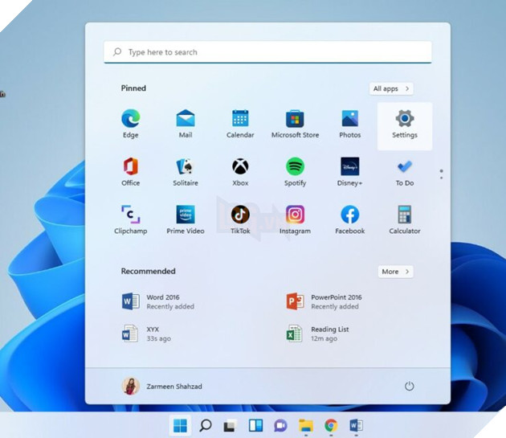Open Word 2016 recently added item
Viewport: 506px width, 438px height.
point(158,301)
